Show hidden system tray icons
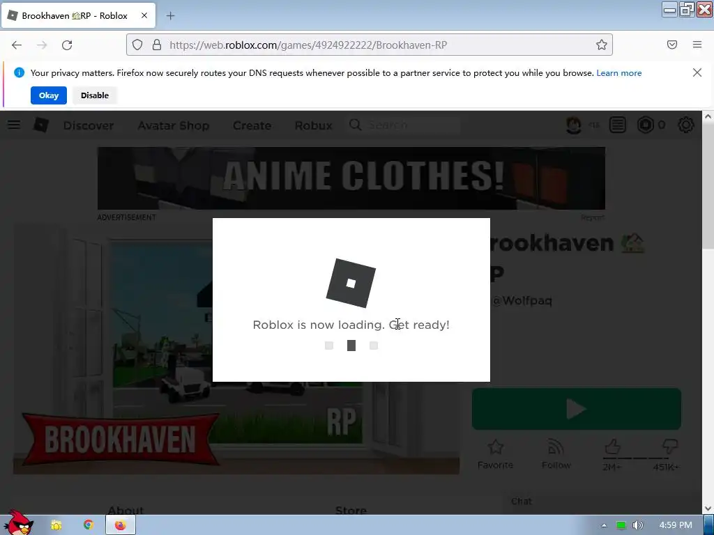This screenshot has width=714, height=535. 605,525
